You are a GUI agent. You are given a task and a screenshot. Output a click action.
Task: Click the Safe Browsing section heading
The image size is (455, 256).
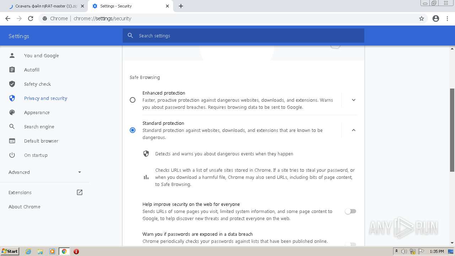[145, 77]
